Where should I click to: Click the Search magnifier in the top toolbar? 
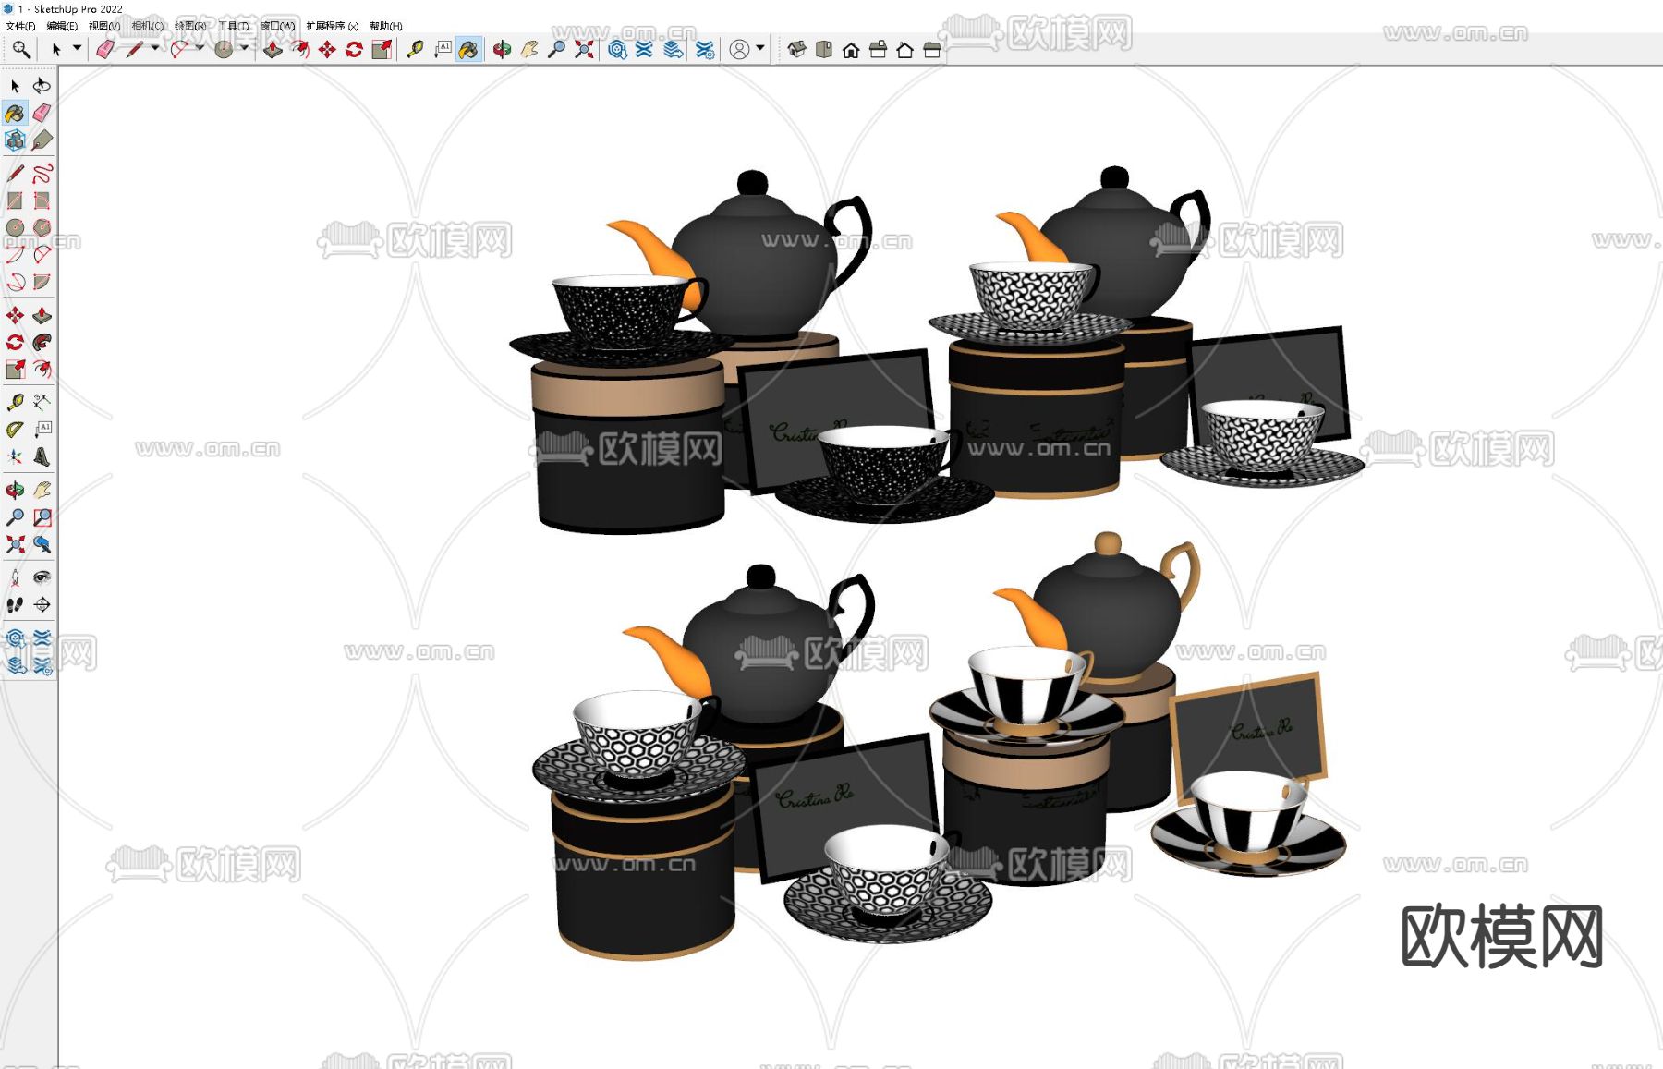coord(20,50)
